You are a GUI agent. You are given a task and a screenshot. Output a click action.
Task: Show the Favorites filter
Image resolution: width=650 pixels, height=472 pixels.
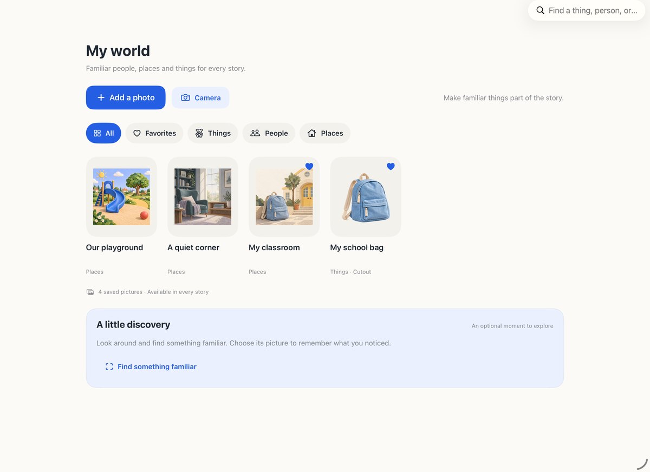click(x=154, y=133)
